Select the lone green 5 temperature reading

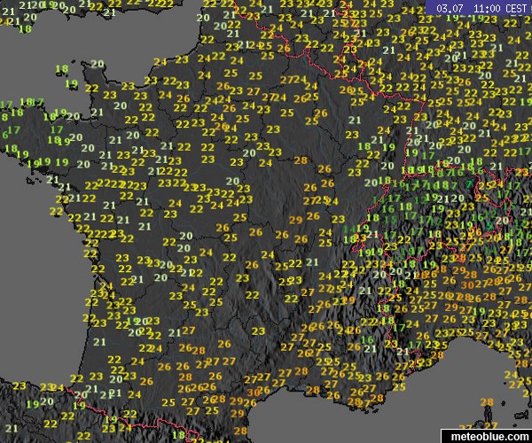point(489,225)
